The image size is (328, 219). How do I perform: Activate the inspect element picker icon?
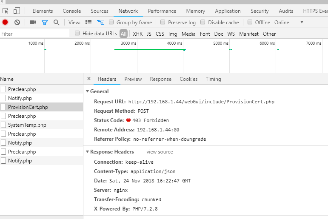pyautogui.click(x=6, y=11)
